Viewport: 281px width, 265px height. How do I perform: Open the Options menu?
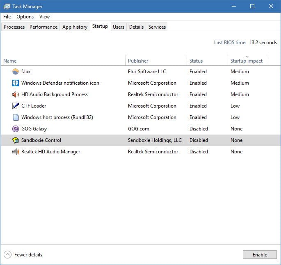pyautogui.click(x=25, y=17)
